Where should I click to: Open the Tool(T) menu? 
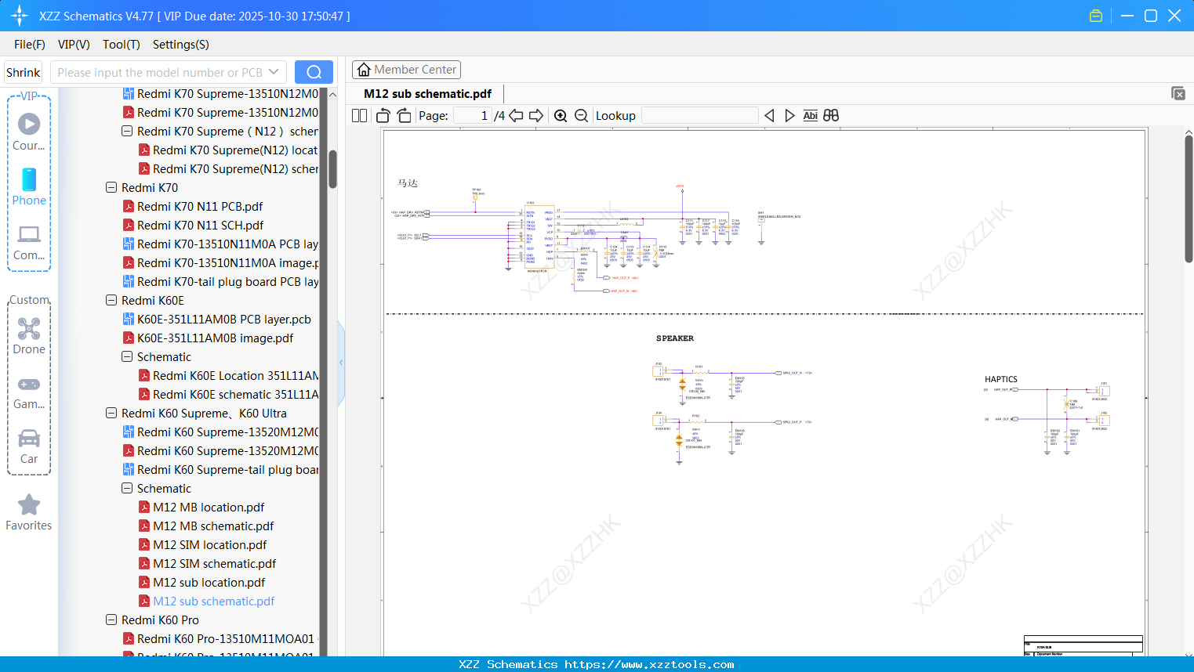121,45
